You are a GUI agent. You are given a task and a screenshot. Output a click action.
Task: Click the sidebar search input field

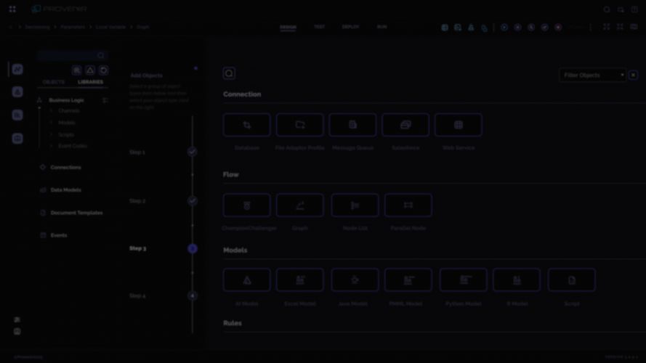tap(69, 55)
